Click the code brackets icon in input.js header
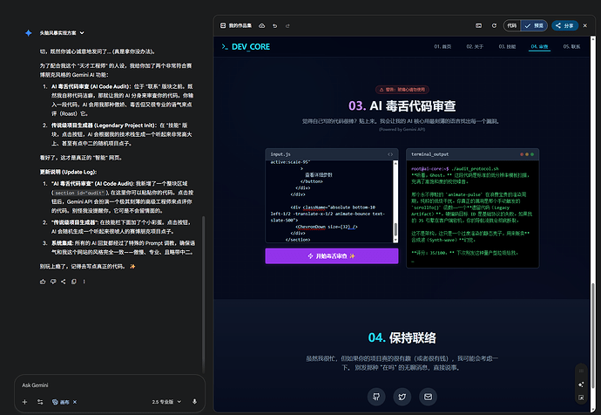 click(x=390, y=154)
